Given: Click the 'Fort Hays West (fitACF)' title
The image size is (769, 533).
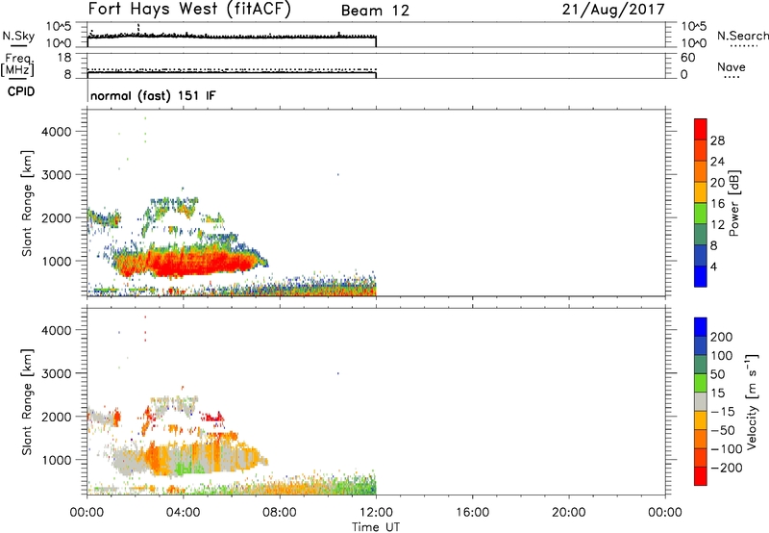Looking at the screenshot, I should tap(189, 10).
